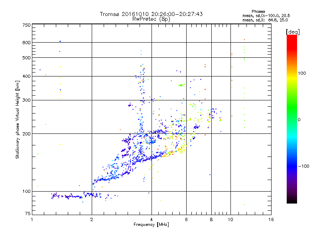Click the y-axis tick label "300"

(26, 100)
